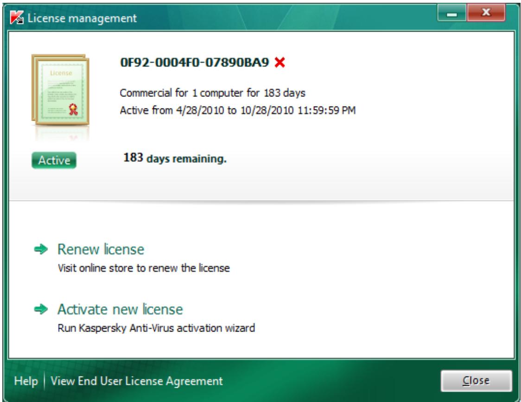
Task: Click the License management window title
Action: pyautogui.click(x=82, y=18)
